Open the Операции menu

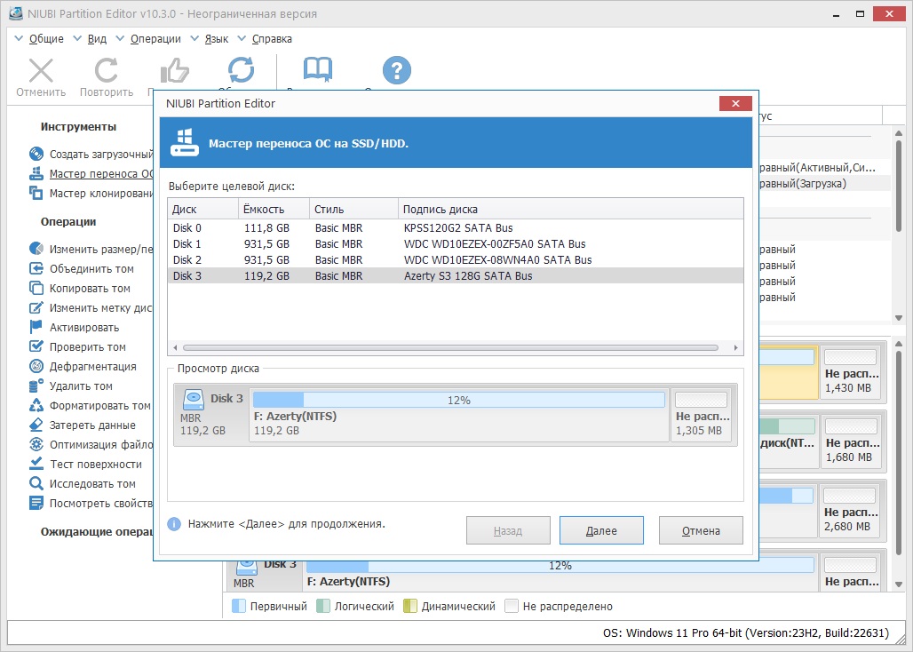tap(155, 39)
